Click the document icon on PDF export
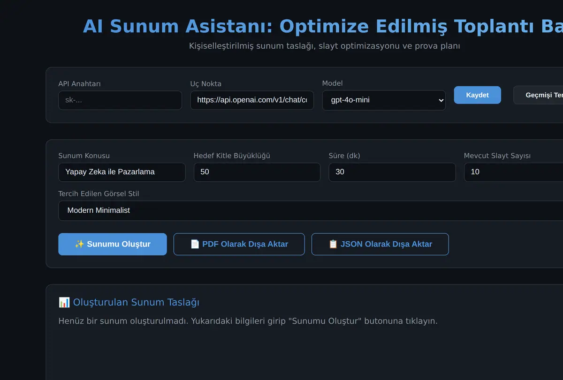 (x=195, y=244)
